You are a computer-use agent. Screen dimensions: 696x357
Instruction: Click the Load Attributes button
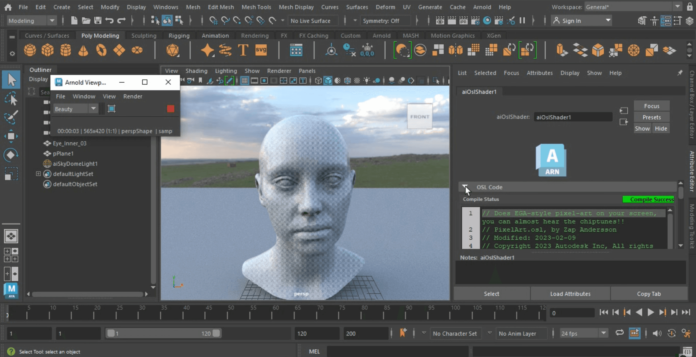click(570, 294)
